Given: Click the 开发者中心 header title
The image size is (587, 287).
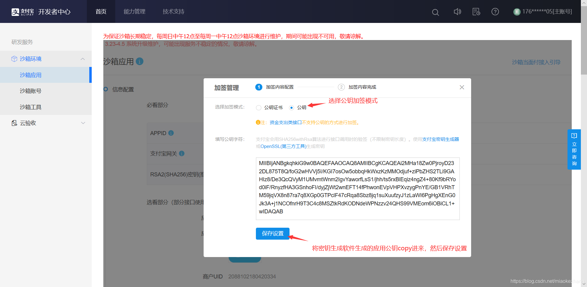Looking at the screenshot, I should [x=54, y=12].
